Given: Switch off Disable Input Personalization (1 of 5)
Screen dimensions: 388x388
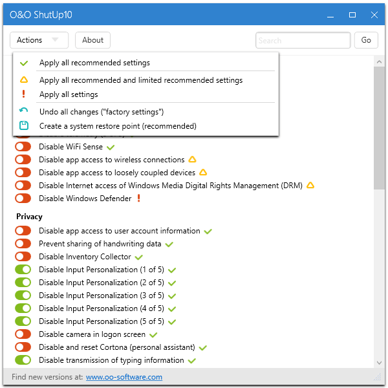Looking at the screenshot, I should [x=23, y=270].
